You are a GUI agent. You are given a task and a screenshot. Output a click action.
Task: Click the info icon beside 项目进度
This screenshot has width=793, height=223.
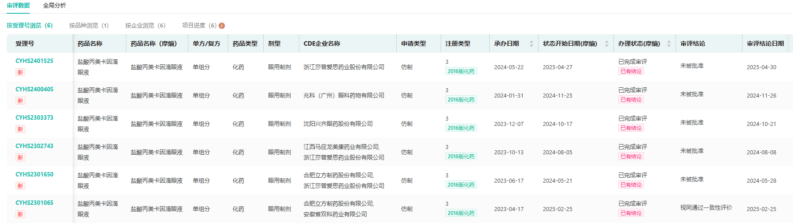tap(222, 26)
